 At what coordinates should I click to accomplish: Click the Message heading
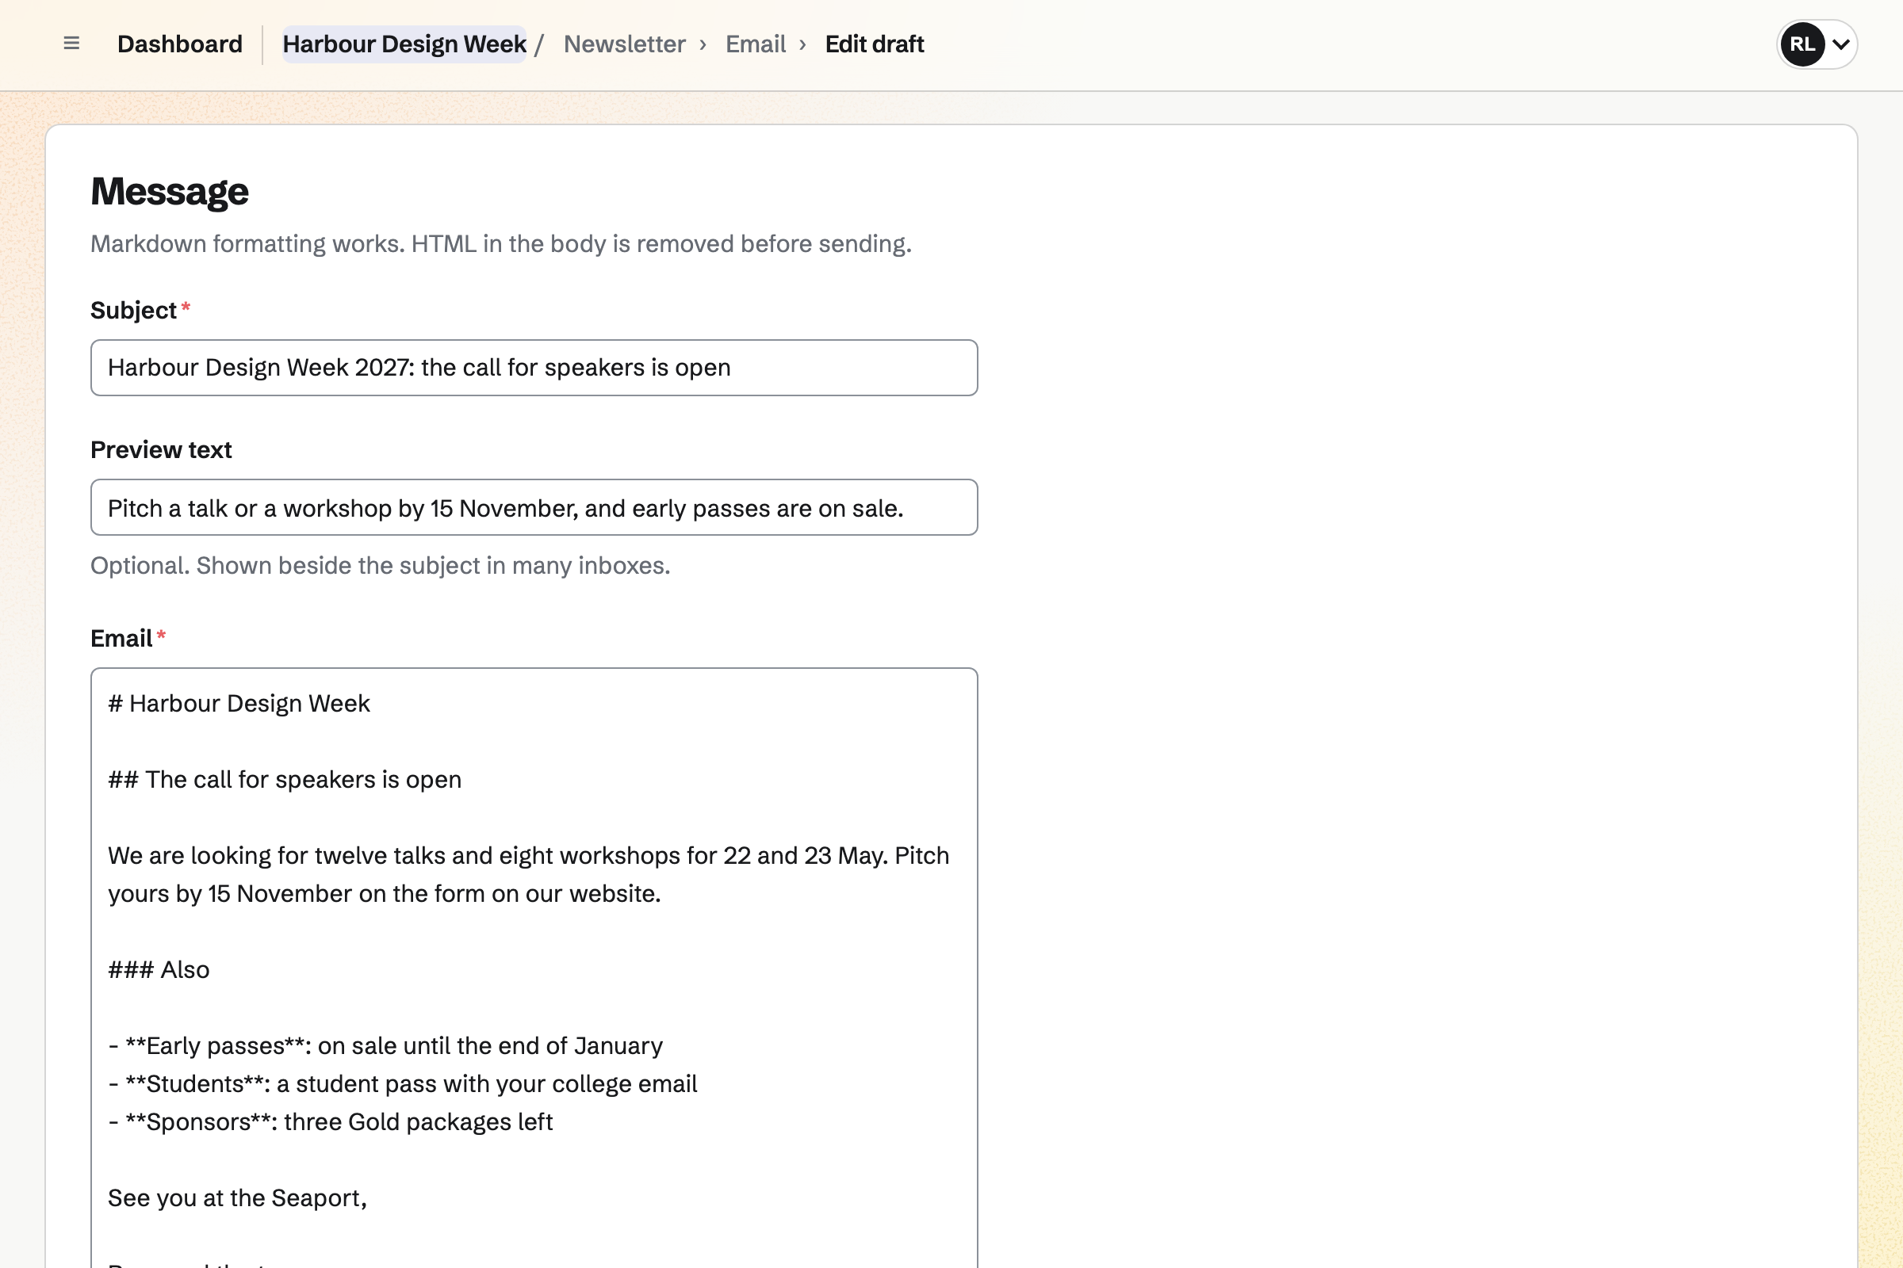(169, 192)
